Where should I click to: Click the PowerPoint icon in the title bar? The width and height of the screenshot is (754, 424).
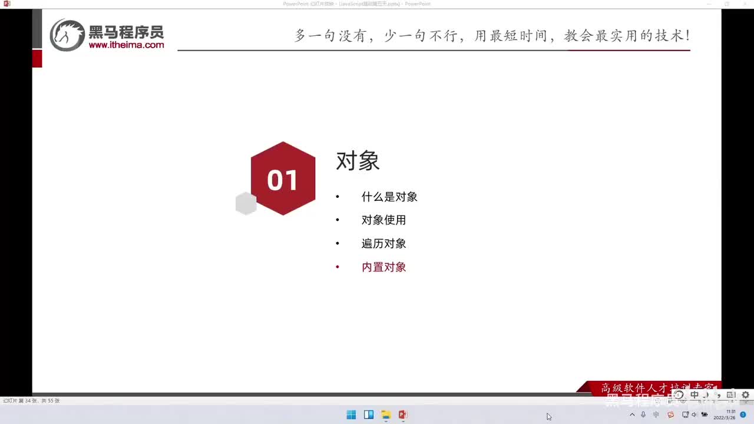pos(7,4)
